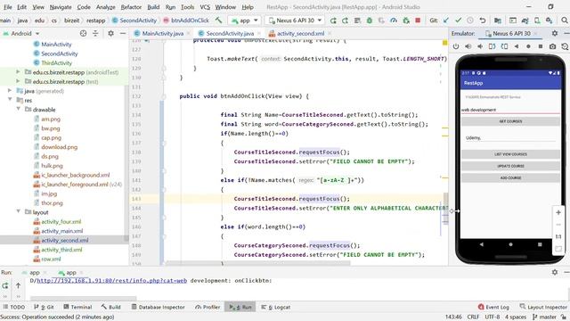Click emulator toolbar Home circle icon
Viewport: 570px width, 321px height.
pos(528,46)
